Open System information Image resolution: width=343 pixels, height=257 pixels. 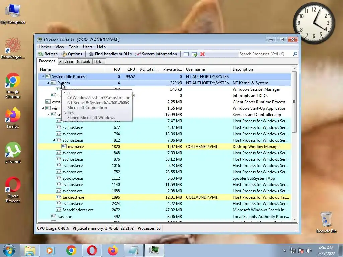(x=156, y=54)
